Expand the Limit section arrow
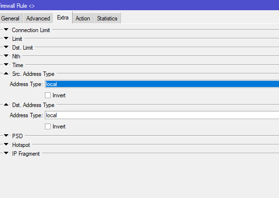Image resolution: width=279 pixels, height=198 pixels. pos(6,38)
